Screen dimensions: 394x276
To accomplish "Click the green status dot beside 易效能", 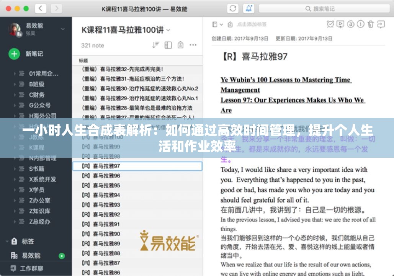I will pyautogui.click(x=62, y=256).
